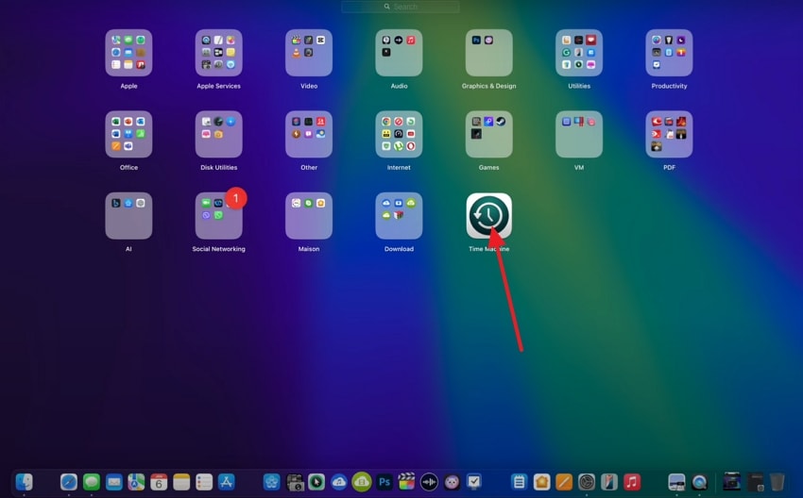Screen dimensions: 803x498
Task: Open the blue cloud music app in Dock
Action: click(x=339, y=482)
